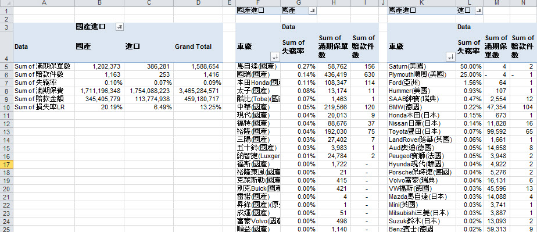Select column K header
Screen dimensions: 537x232
click(x=421, y=3)
